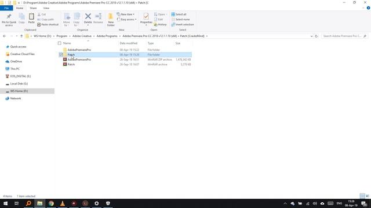Click the Refresh button beside address bar
371x208 pixels.
(x=316, y=36)
